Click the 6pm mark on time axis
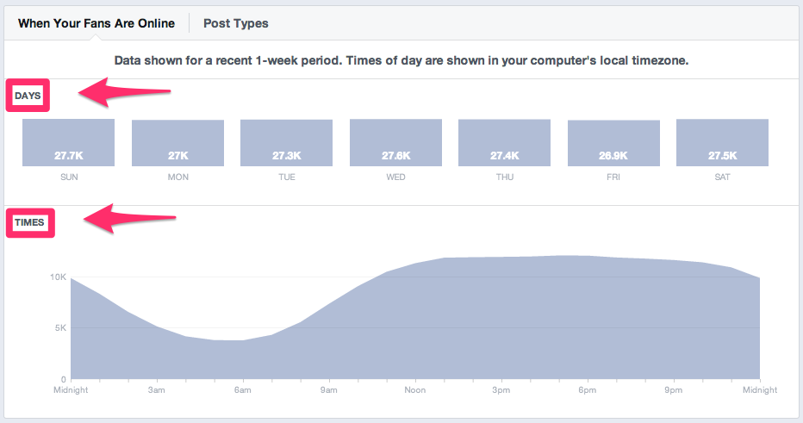803x423 pixels. pyautogui.click(x=587, y=390)
